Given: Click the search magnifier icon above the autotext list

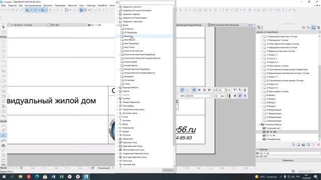Looking at the screenshot, I should (117, 2).
